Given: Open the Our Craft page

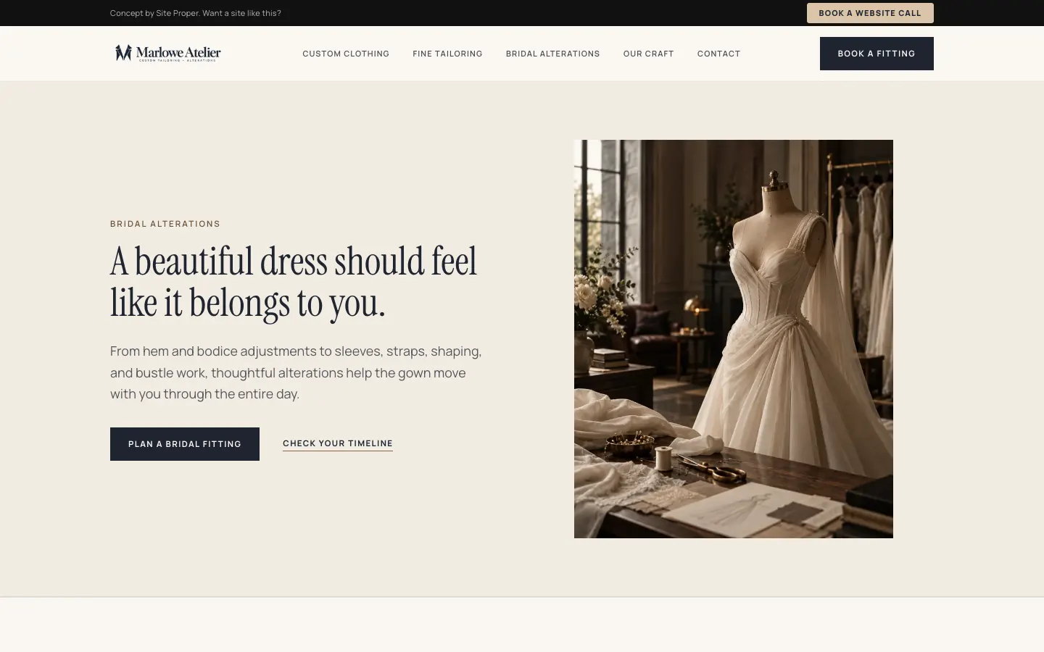Looking at the screenshot, I should (x=648, y=54).
